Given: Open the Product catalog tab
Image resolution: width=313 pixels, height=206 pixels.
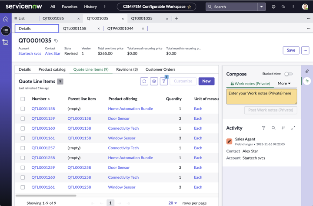Looking at the screenshot, I should pos(52,69).
